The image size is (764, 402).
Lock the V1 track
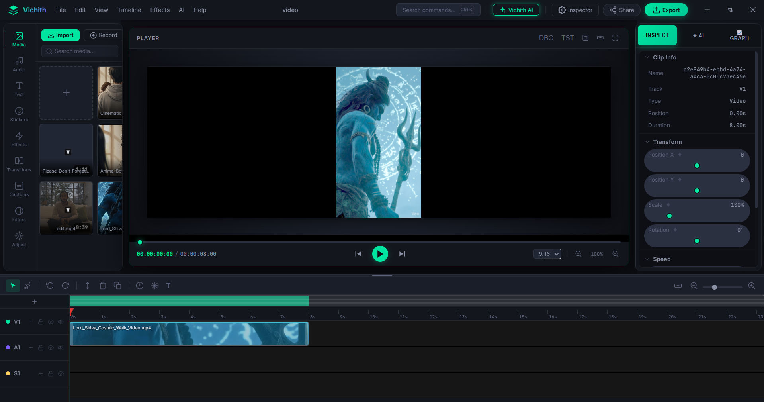pos(41,322)
